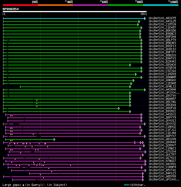Viewport: 181px width, 187px height.
Task: Click the UniRef100_A8IGV8 label
Action: pos(162,139)
